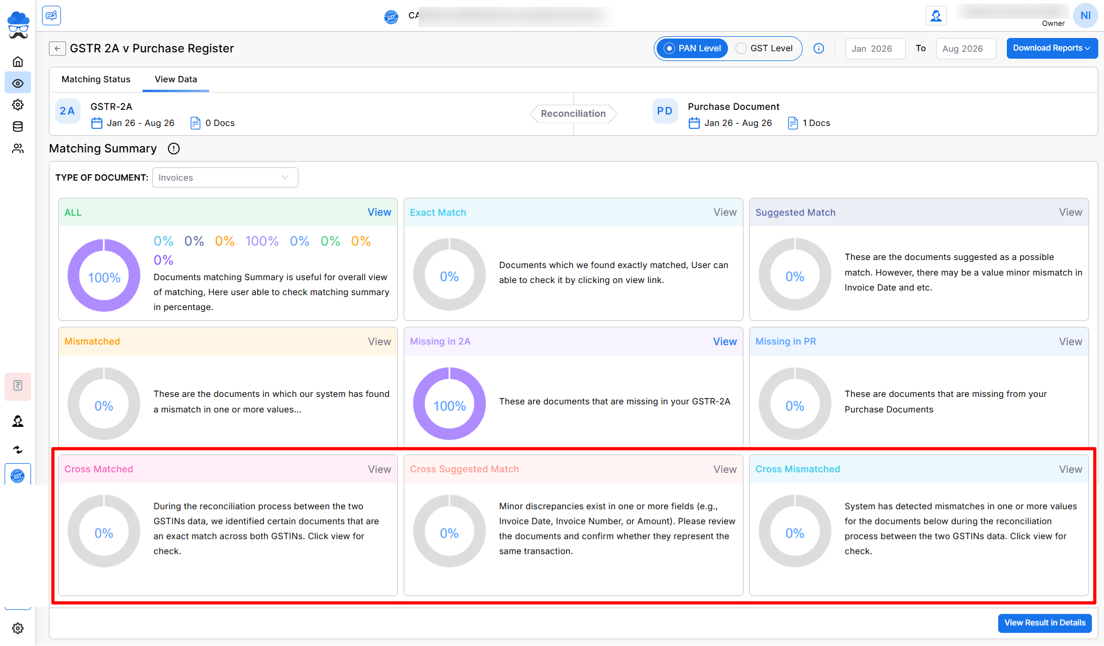Screen dimensions: 1104x646
Task: Click the purple 100% value in ALL card
Action: (x=262, y=241)
